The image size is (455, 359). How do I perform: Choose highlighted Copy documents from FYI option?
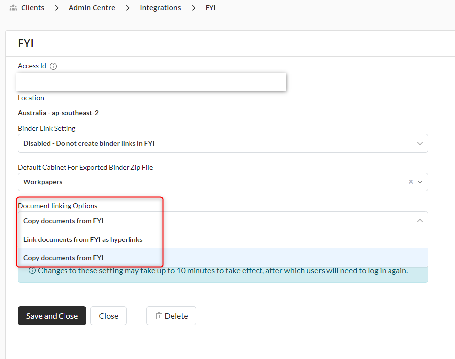(x=223, y=258)
